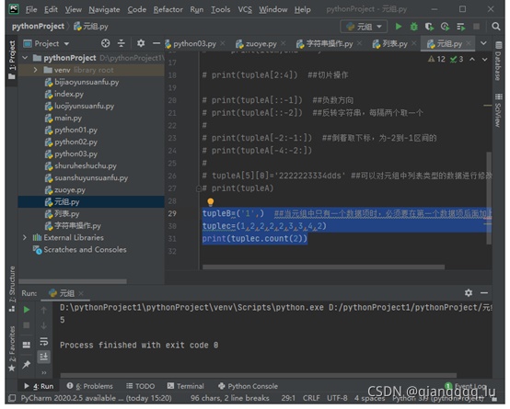Viewport: 510px width, 409px height.
Task: Hide the Project panel with minus icon
Action: [x=156, y=43]
